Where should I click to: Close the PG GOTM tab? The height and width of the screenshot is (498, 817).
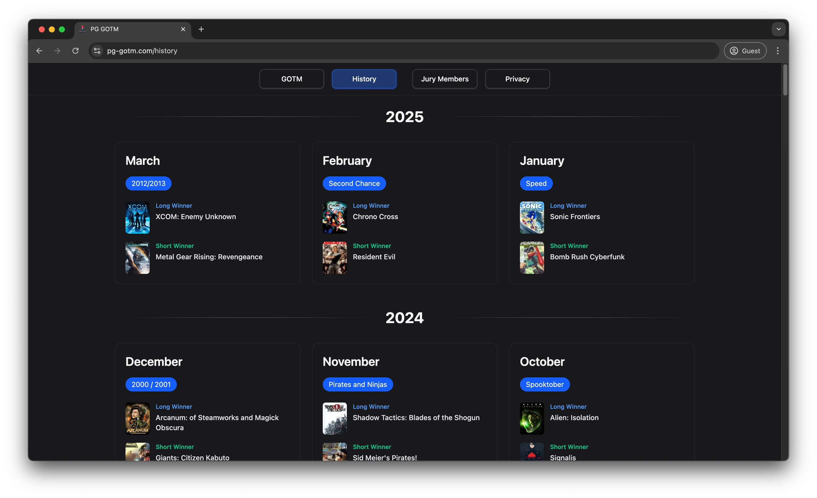(x=183, y=29)
